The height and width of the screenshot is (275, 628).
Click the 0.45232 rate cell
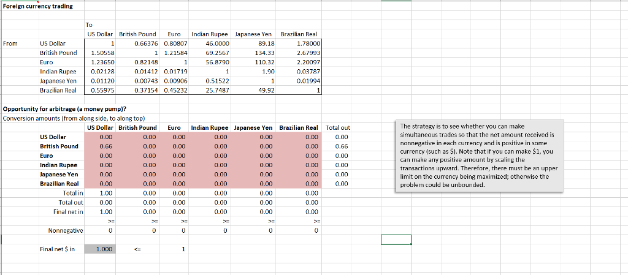(174, 90)
